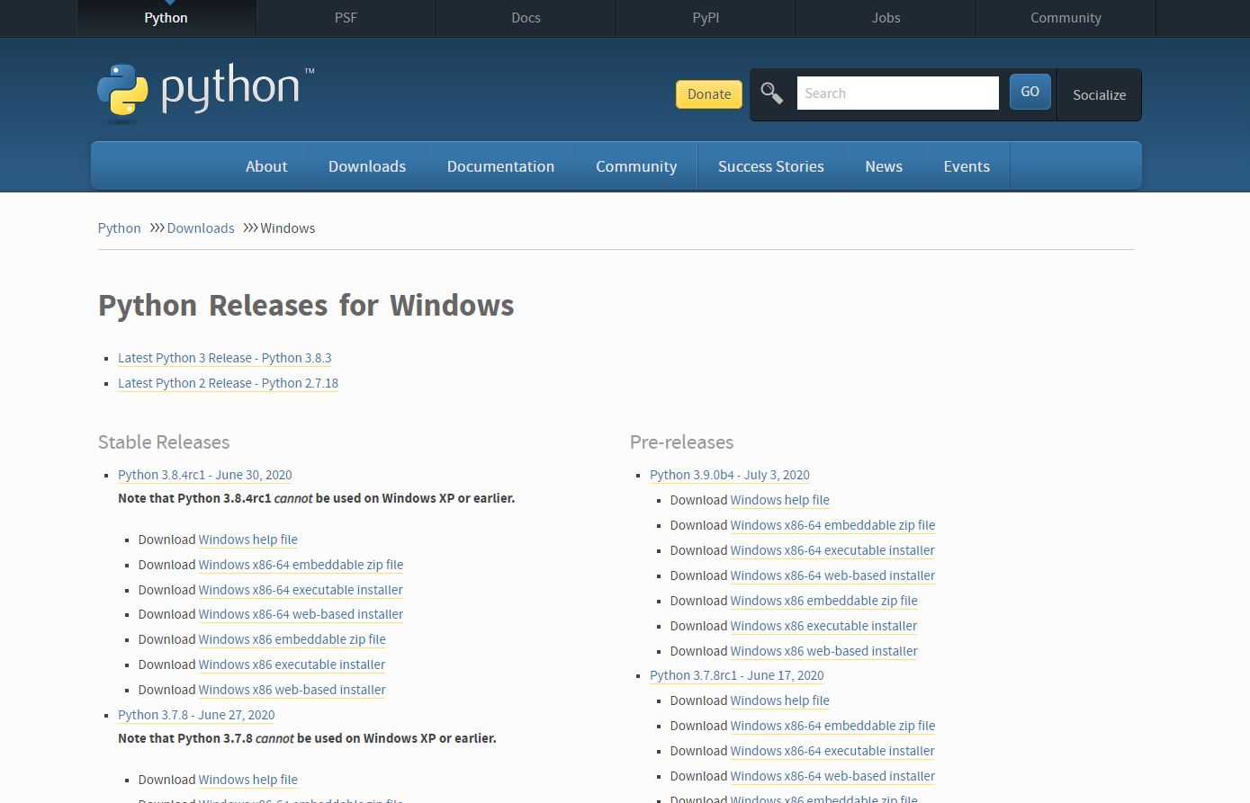Download x86-64 embeddable zip file for Python 3.7.8rc1

click(x=833, y=726)
